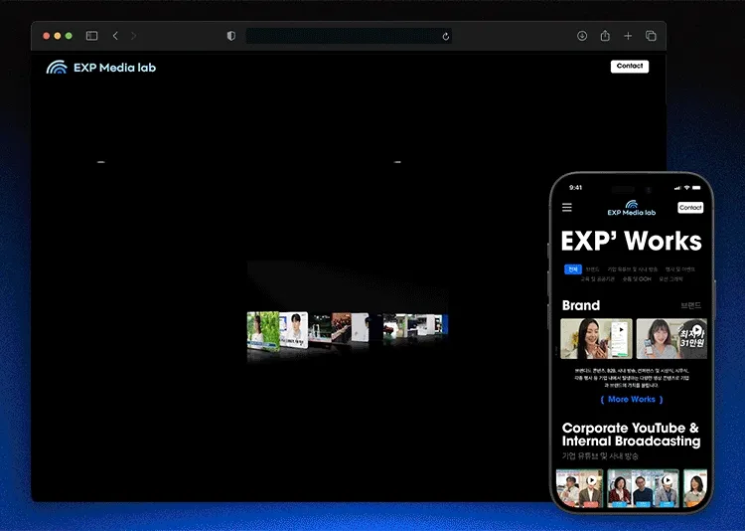
Task: Reload the page using the refresh icon
Action: [446, 36]
